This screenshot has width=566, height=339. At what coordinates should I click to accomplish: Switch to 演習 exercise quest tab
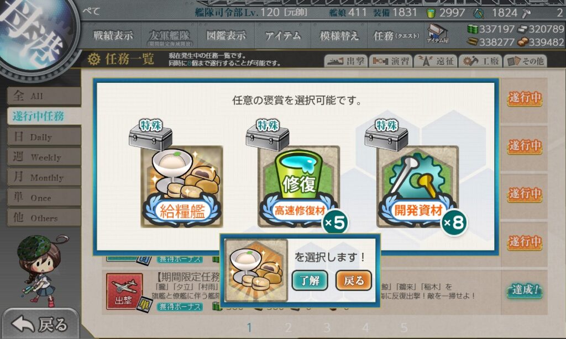point(391,61)
